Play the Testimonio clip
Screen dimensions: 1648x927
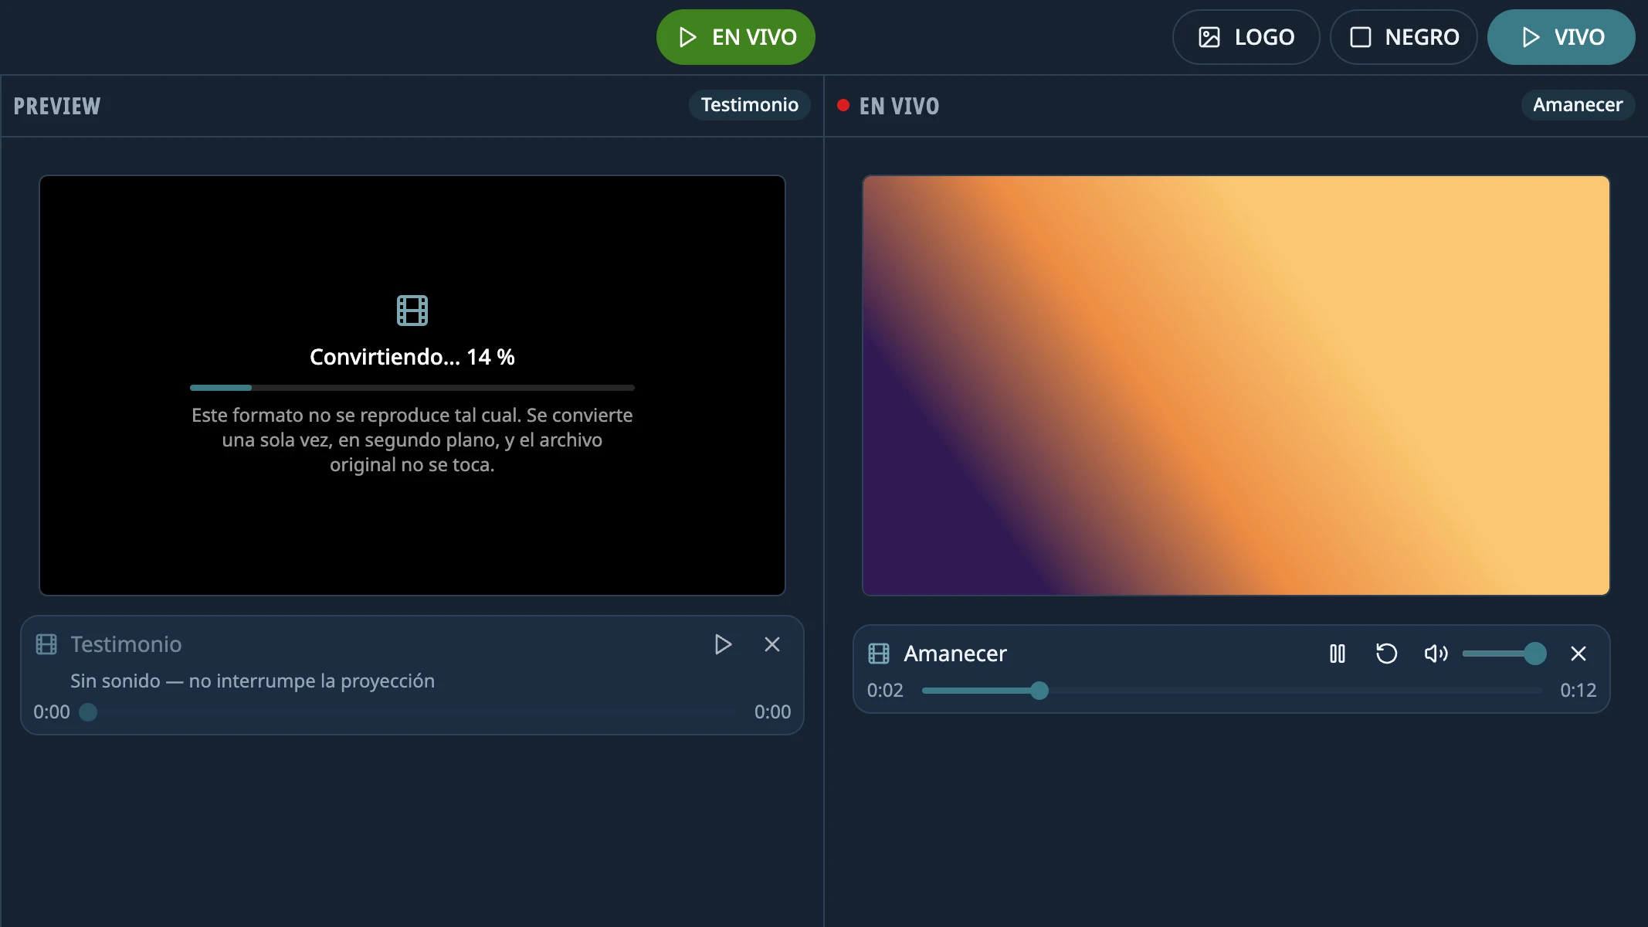coord(723,644)
